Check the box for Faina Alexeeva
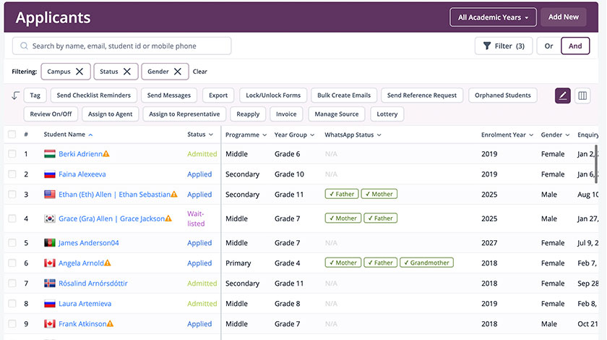This screenshot has width=607, height=340. pyautogui.click(x=12, y=174)
